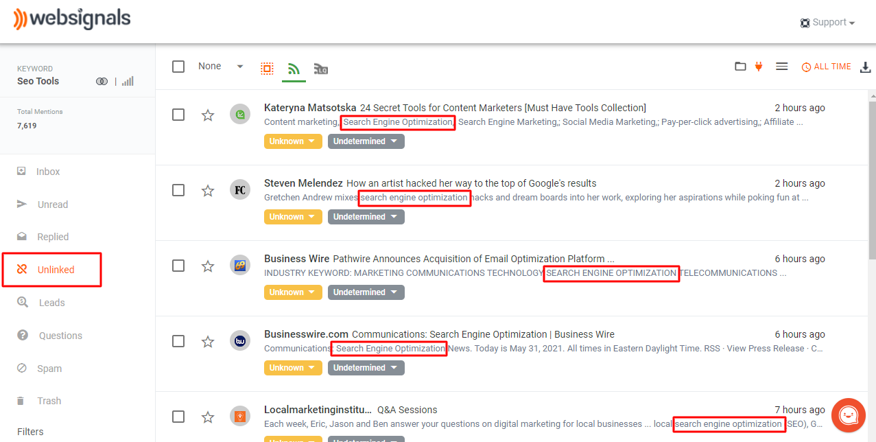The image size is (876, 442).
Task: Check the Localmarketinginstitute mention checkbox
Action: (x=178, y=417)
